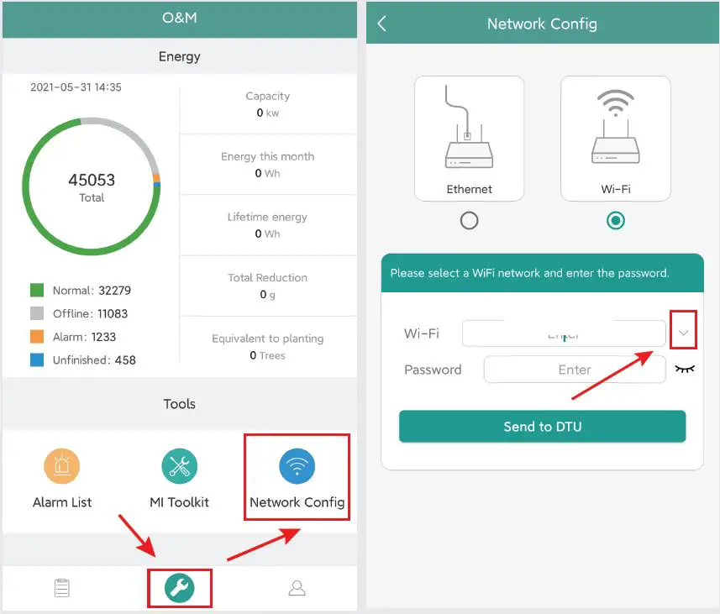Open the clipboard list bottom tab
720x614 pixels.
61,588
